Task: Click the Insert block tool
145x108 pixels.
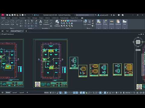Action: tap(85, 22)
